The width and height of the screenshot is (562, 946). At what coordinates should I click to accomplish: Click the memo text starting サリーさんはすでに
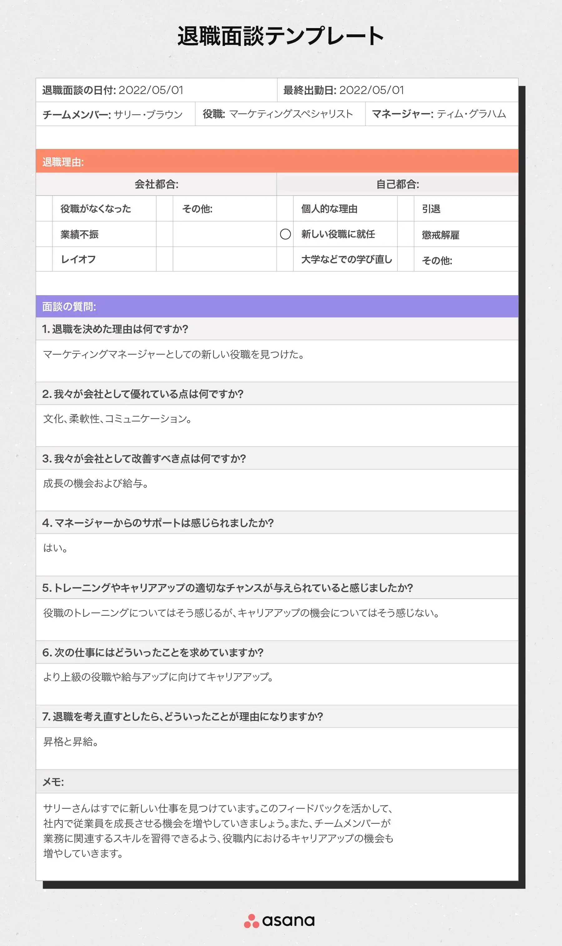point(219,831)
